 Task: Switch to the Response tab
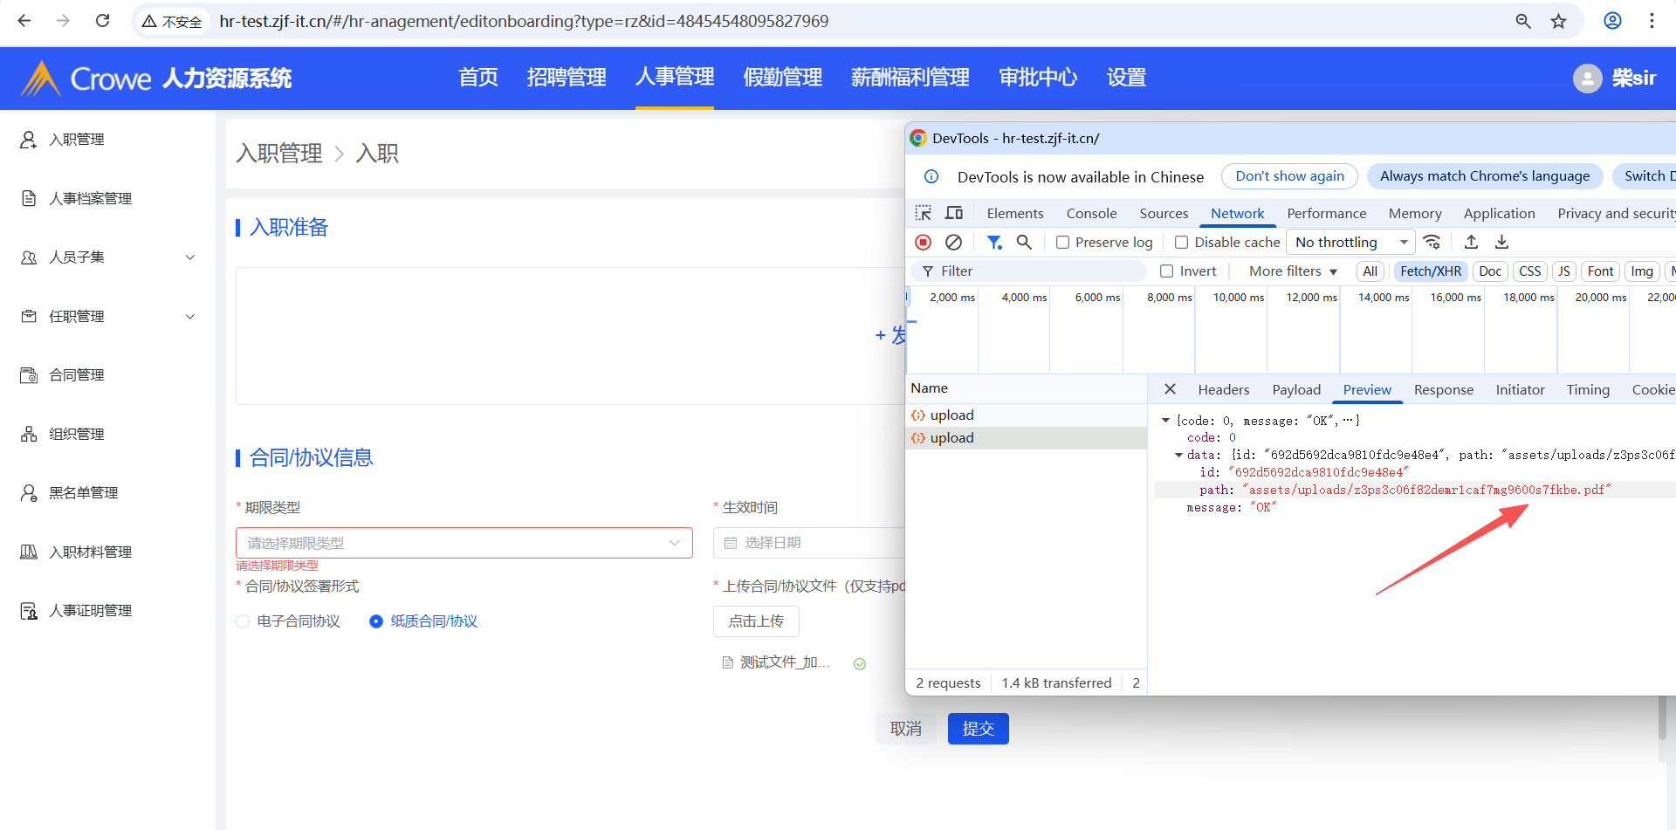[x=1443, y=390]
